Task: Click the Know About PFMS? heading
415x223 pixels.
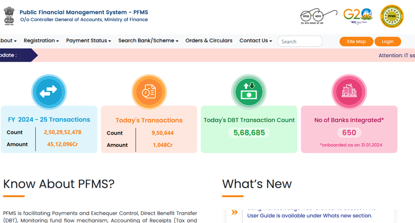Action: 59,184
